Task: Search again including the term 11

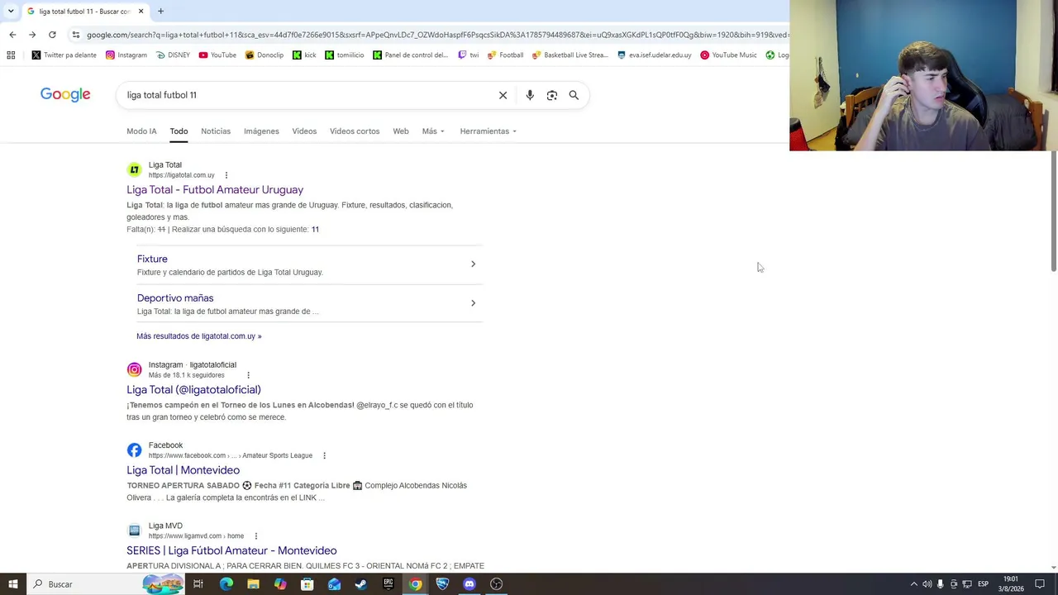Action: tap(315, 230)
